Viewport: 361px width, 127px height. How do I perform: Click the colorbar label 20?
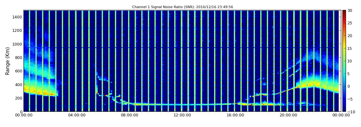click(x=350, y=36)
